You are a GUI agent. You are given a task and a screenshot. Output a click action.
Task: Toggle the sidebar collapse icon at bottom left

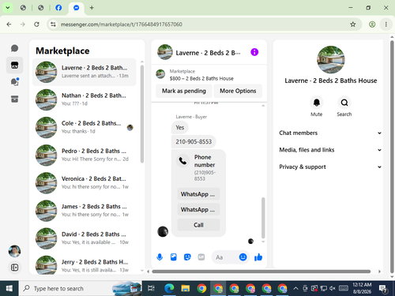[14, 268]
